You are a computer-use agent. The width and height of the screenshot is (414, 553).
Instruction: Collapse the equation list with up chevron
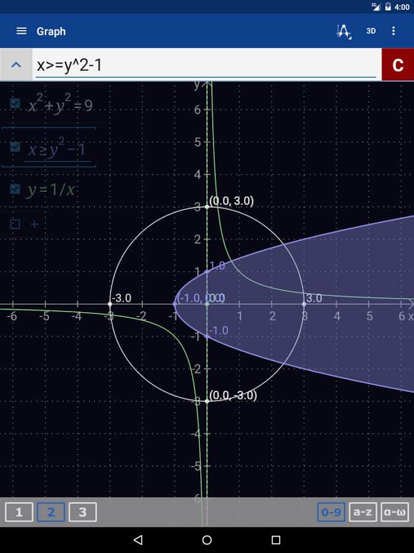click(17, 65)
